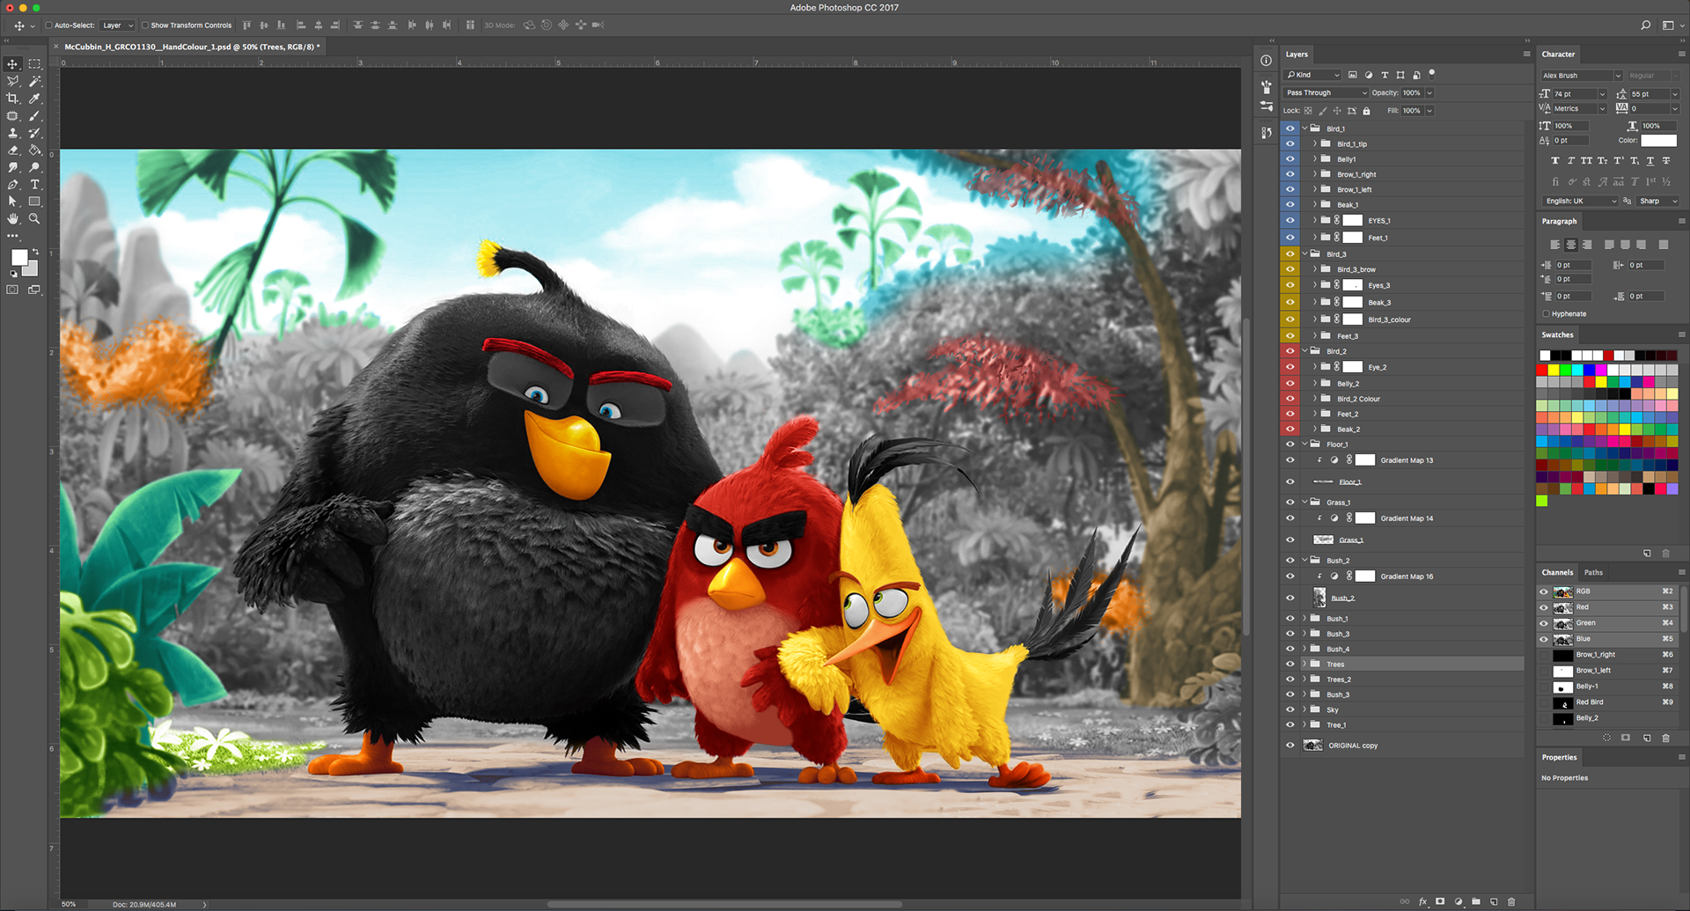Screen dimensions: 1690x911
Task: Click the foreground color swatch
Action: tap(19, 257)
